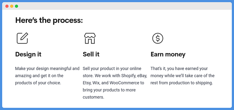Click the gray window title bar
This screenshot has height=110, width=234.
tap(117, 6)
